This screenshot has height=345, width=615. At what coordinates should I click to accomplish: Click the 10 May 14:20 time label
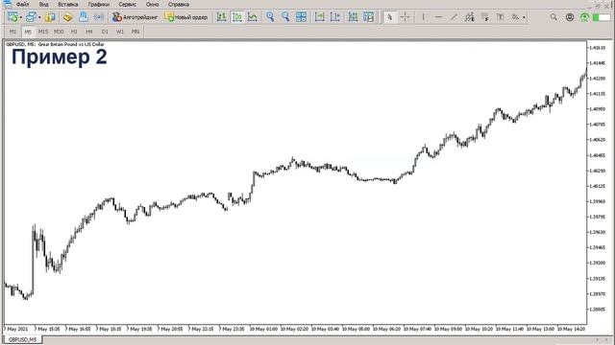click(x=571, y=330)
